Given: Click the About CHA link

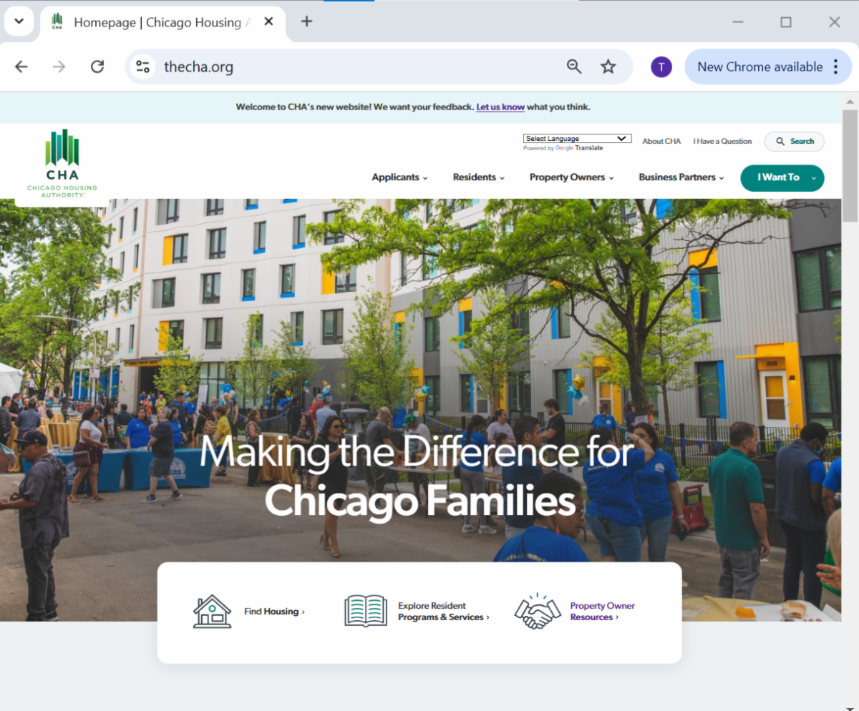Looking at the screenshot, I should pyautogui.click(x=661, y=142).
